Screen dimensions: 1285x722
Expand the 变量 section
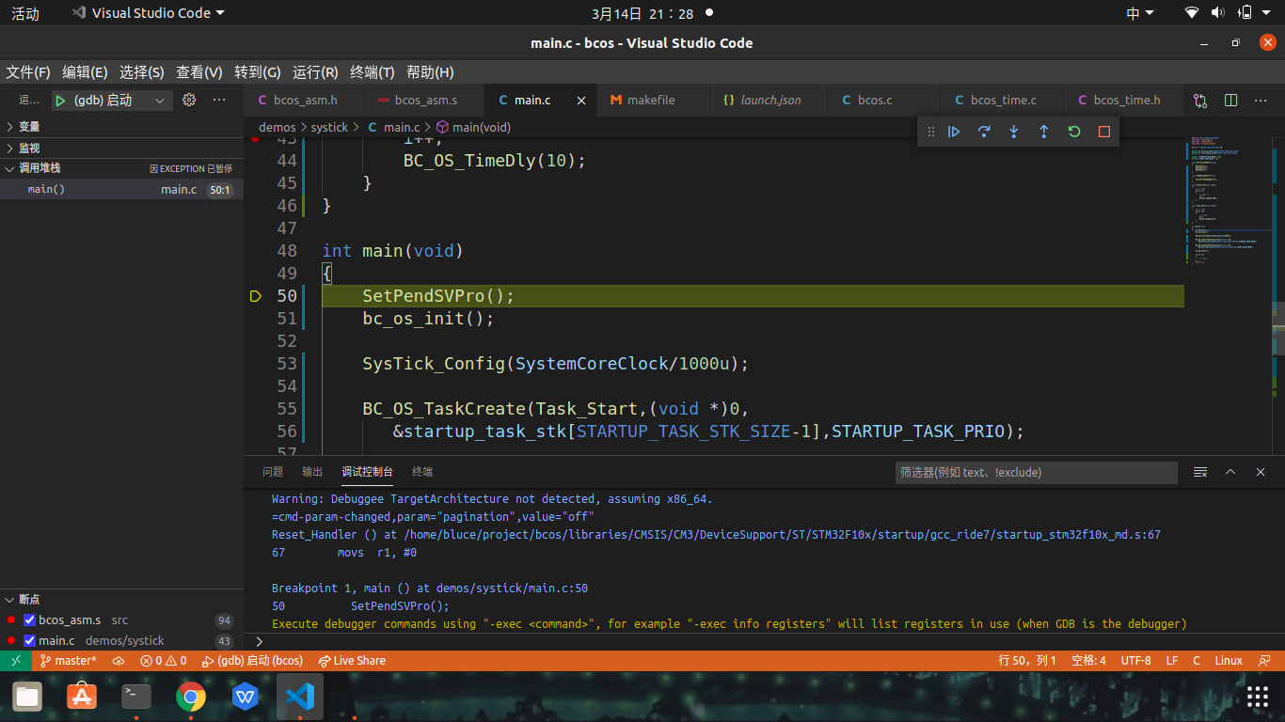(x=122, y=126)
